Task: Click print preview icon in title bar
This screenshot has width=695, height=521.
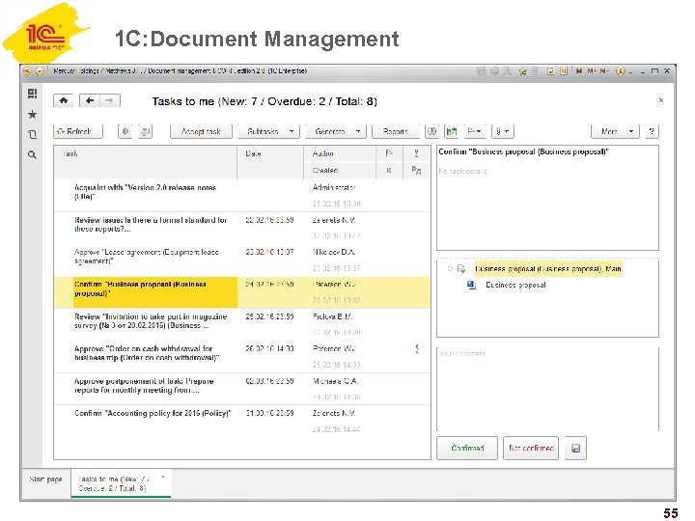Action: (507, 70)
